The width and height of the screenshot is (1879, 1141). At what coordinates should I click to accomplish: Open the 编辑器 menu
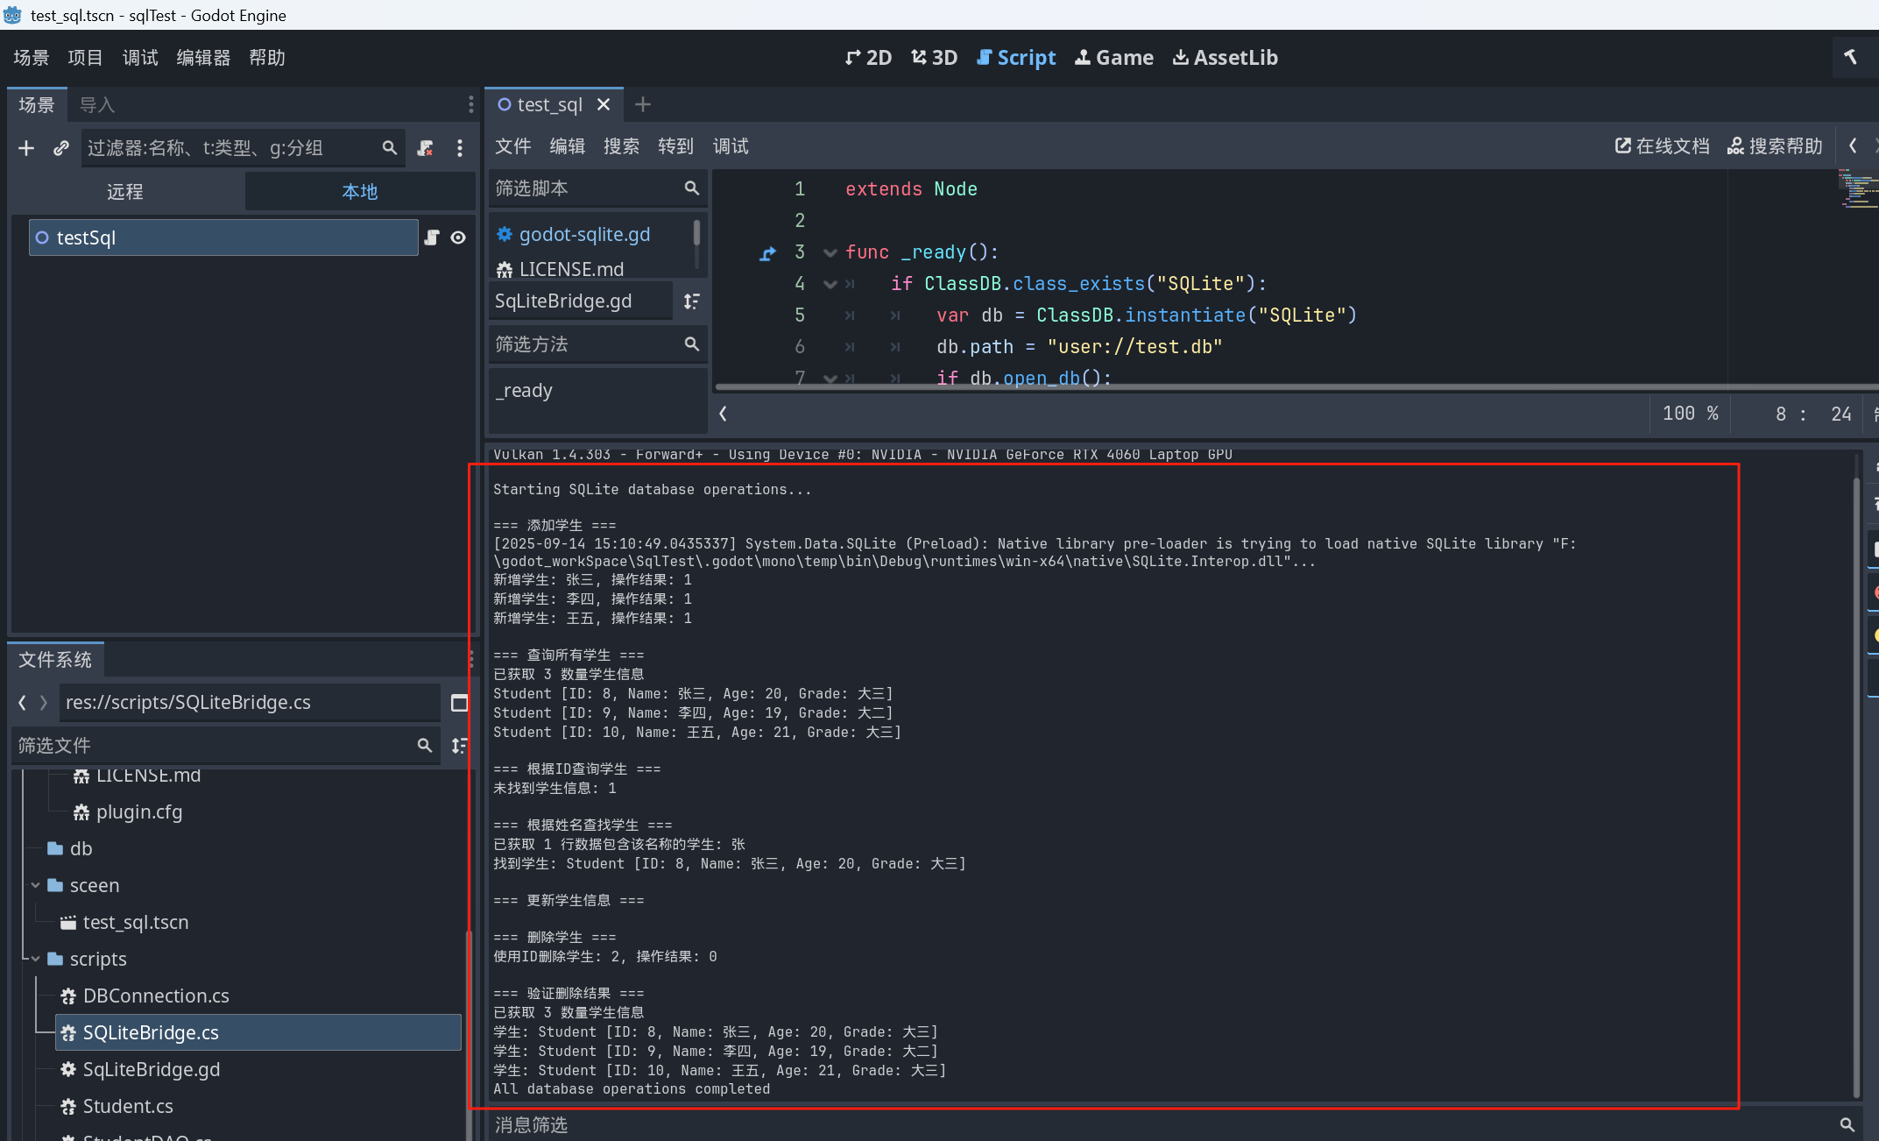coord(203,58)
